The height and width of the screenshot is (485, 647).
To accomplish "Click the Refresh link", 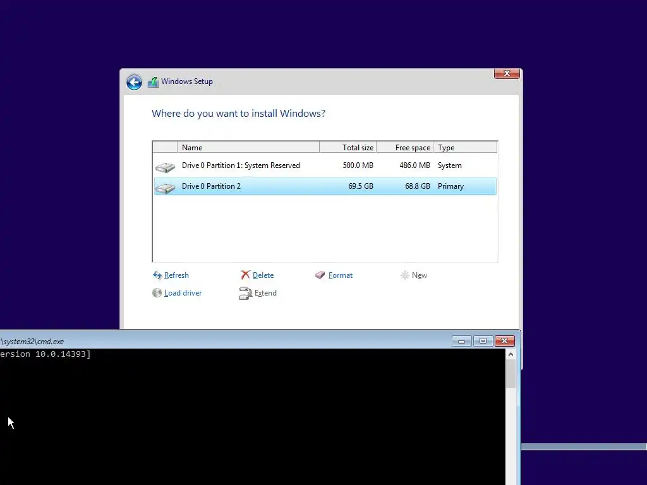I will pos(176,275).
